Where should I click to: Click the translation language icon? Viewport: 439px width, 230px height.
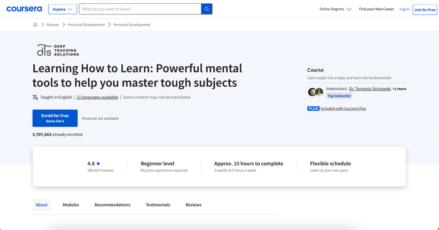35,97
